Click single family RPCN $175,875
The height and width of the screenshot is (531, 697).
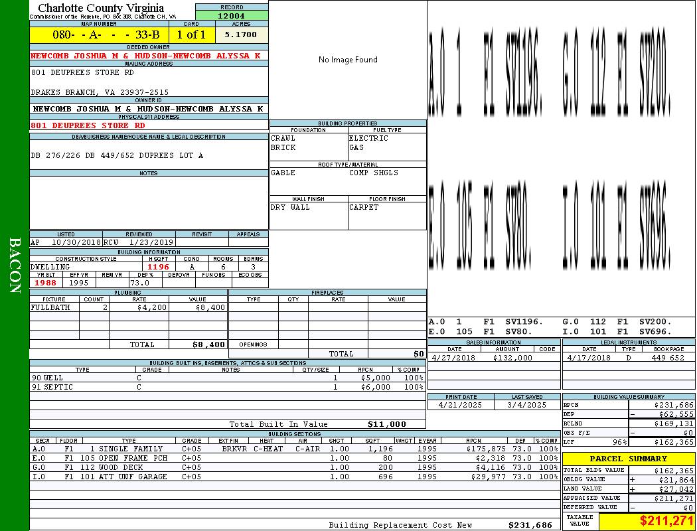coord(487,449)
